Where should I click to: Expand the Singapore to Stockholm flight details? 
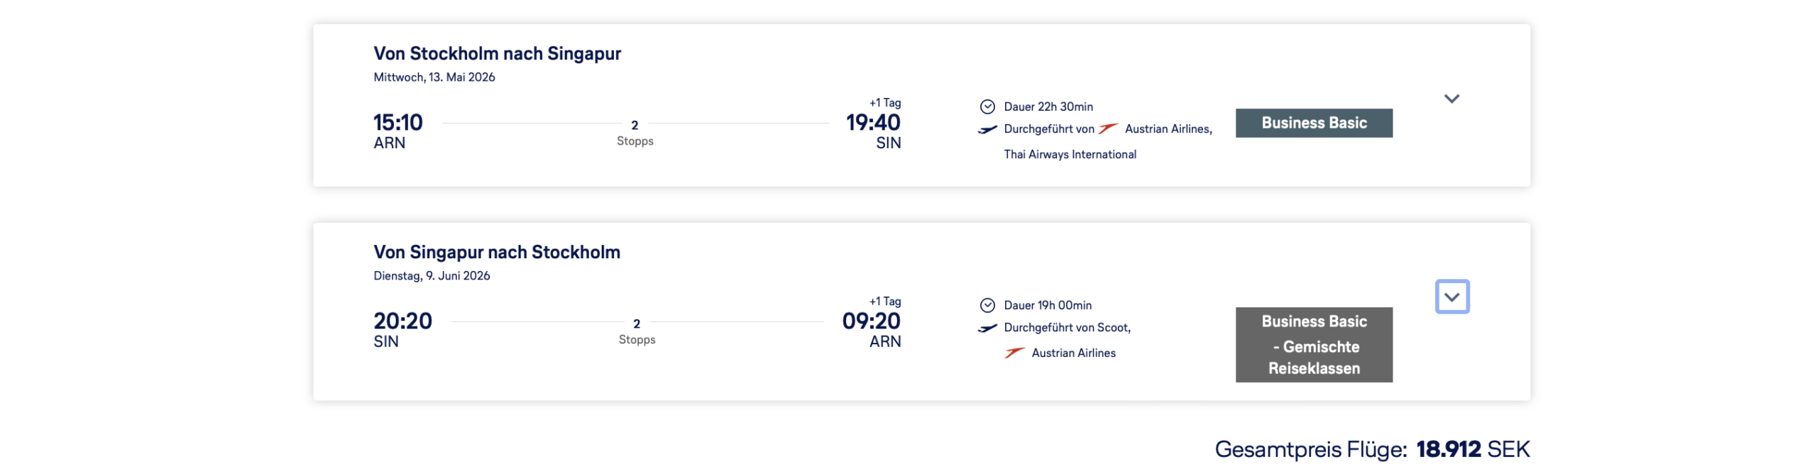click(1451, 297)
